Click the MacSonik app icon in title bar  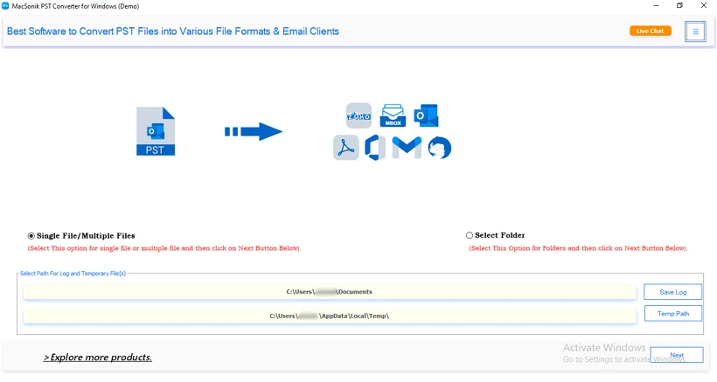tap(5, 6)
